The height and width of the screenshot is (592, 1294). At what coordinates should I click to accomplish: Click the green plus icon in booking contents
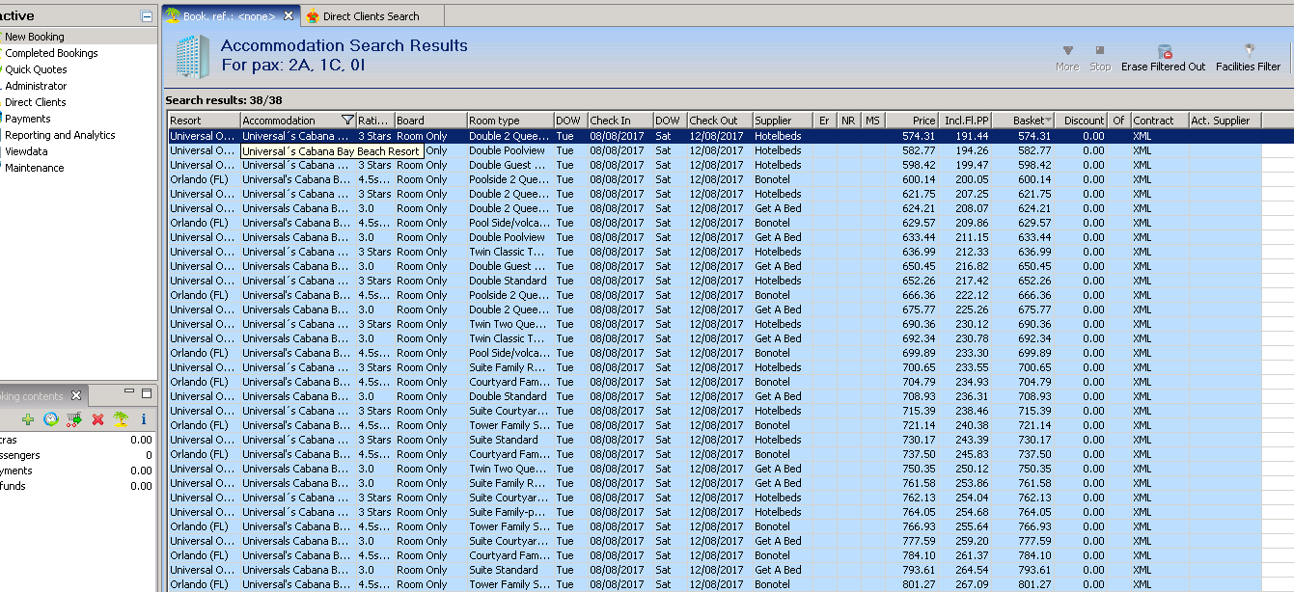point(28,419)
